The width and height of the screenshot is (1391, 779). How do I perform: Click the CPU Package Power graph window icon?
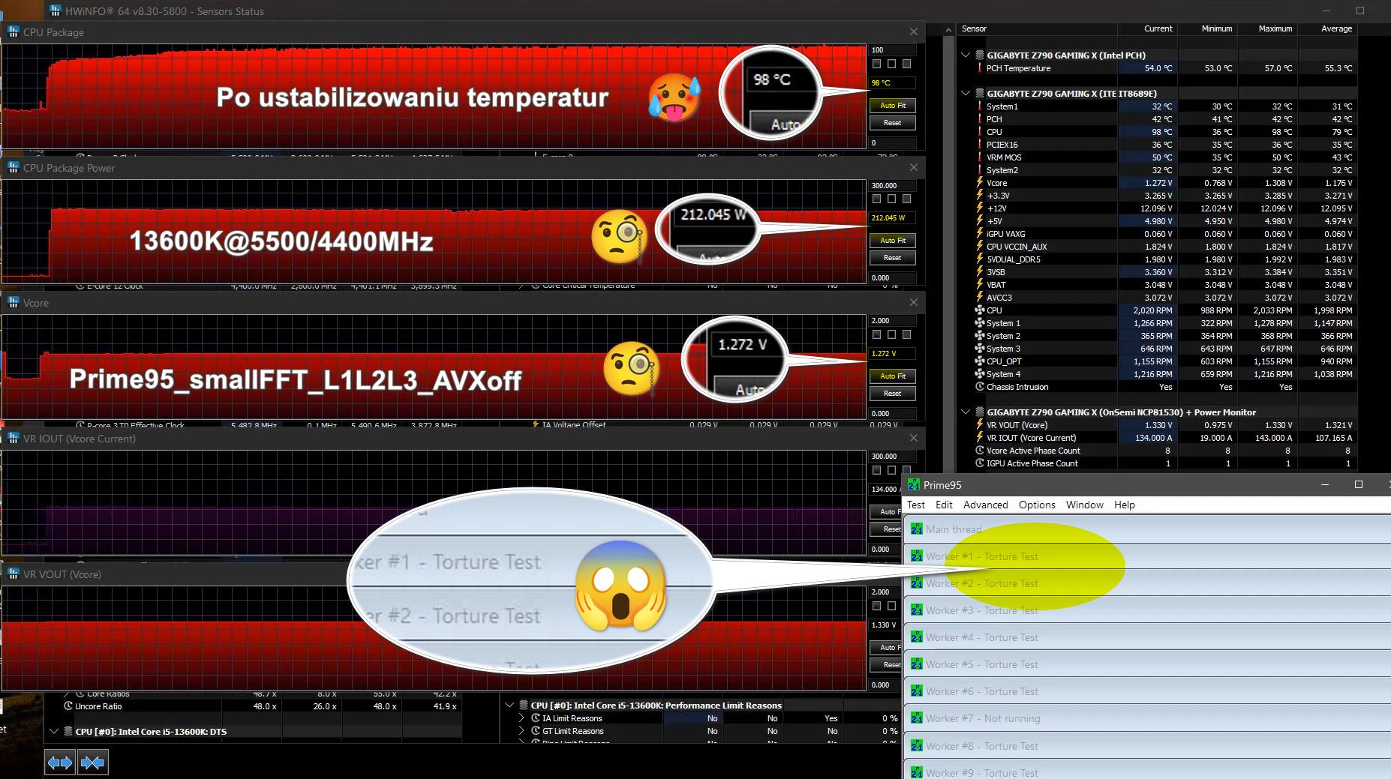click(14, 168)
